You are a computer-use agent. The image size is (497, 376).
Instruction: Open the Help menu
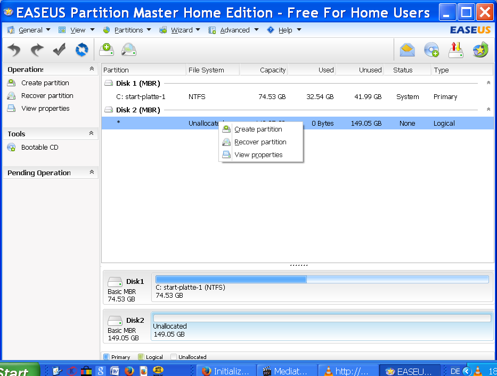click(x=286, y=30)
